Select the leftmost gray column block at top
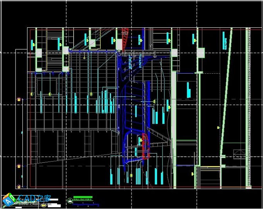The image size is (263, 209). click(39, 53)
